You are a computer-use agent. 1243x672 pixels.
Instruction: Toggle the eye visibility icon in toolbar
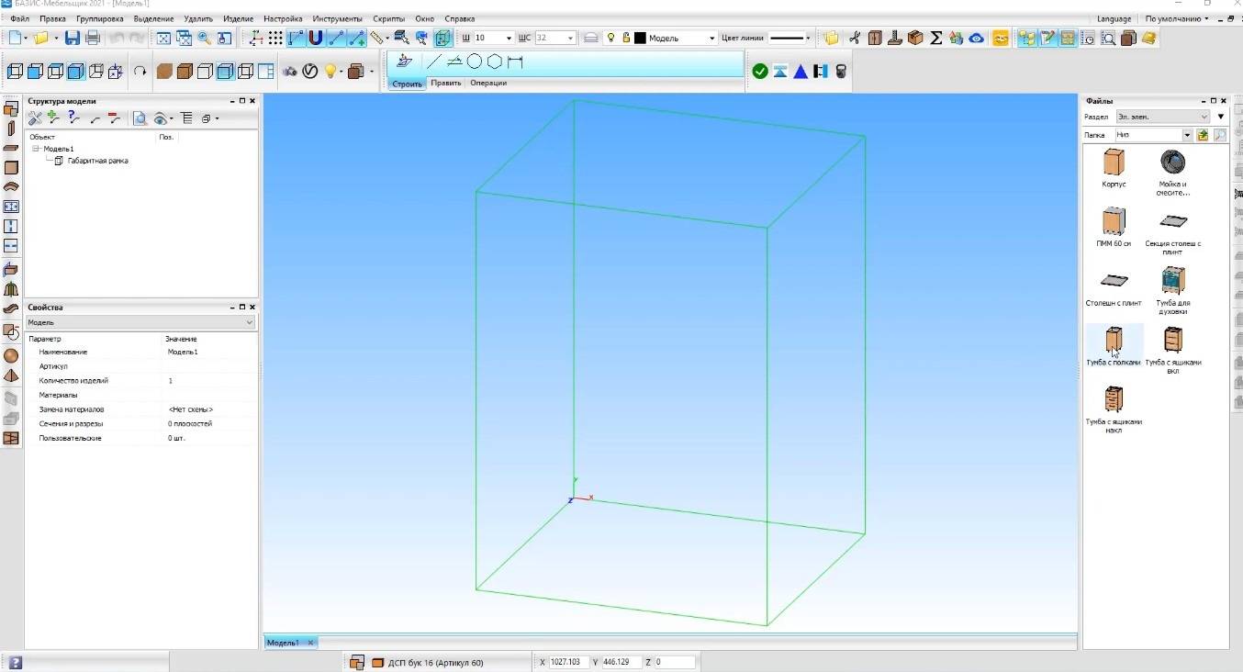tap(977, 38)
